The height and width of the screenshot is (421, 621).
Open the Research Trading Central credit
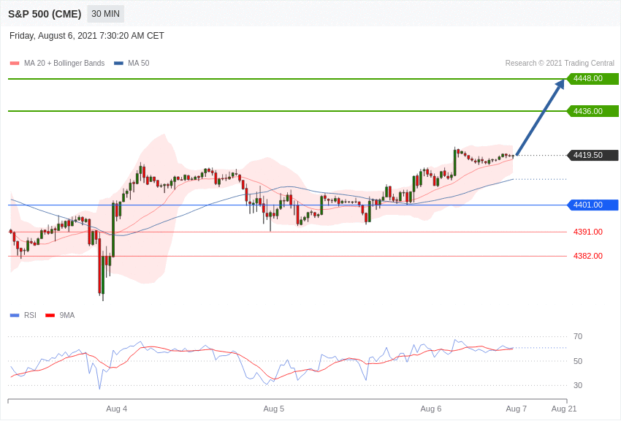click(x=560, y=63)
